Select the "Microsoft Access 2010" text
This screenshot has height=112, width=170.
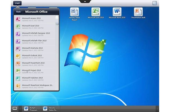[31, 18]
